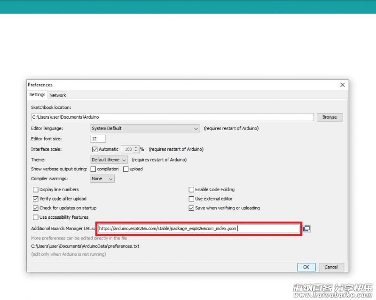Click the interface scale 100 value field
This screenshot has height=300, width=376.
[x=127, y=149]
